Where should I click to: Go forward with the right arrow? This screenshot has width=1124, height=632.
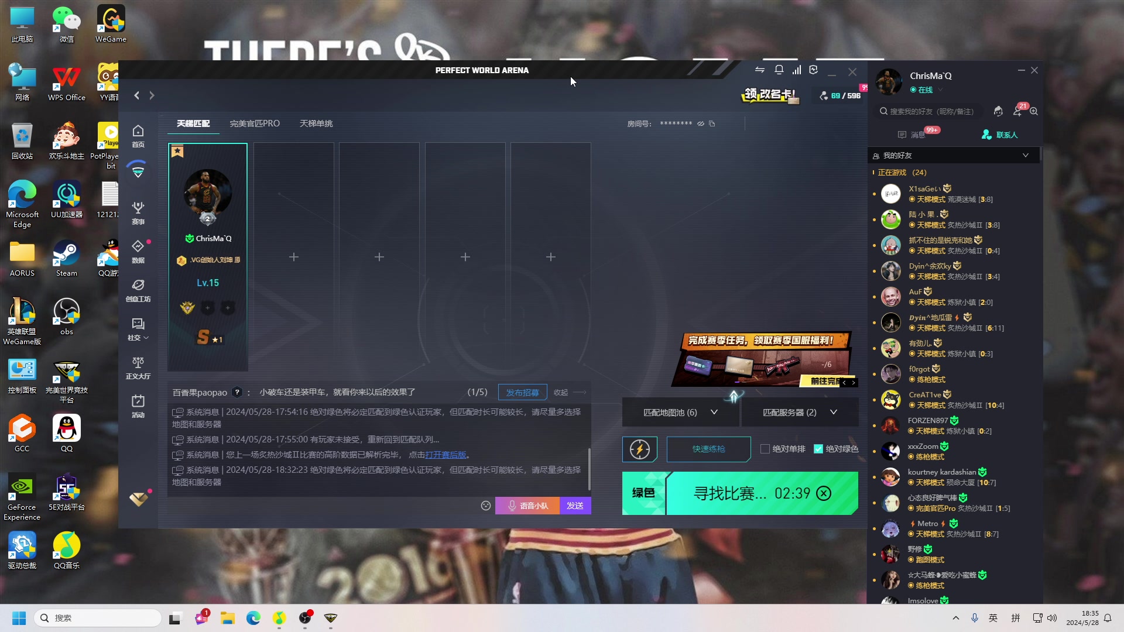(152, 95)
